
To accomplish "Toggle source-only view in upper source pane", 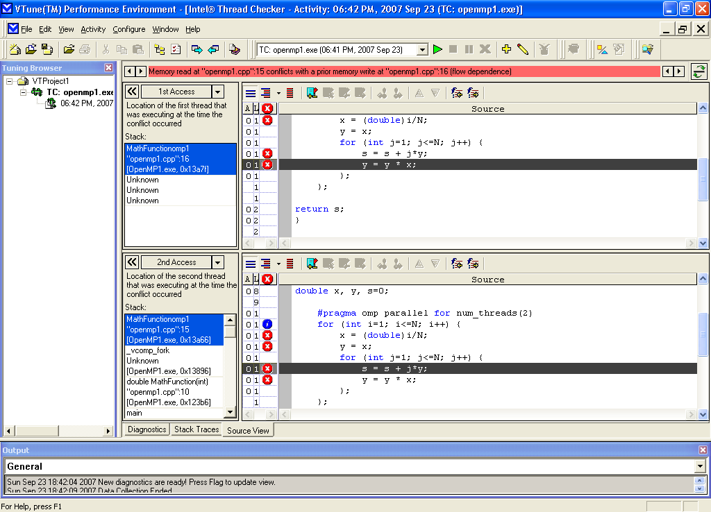I will coord(250,94).
